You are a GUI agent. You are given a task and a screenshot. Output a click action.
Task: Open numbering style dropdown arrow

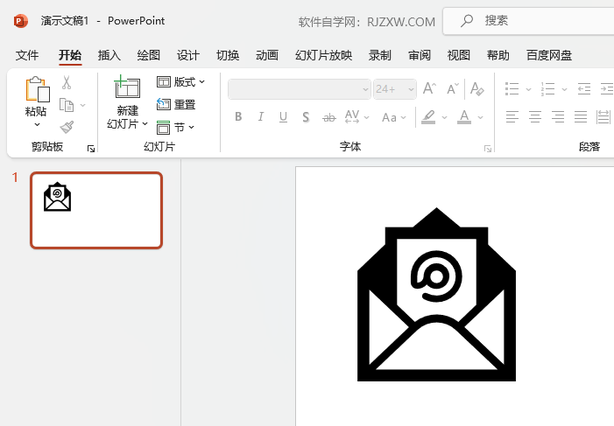coord(564,89)
